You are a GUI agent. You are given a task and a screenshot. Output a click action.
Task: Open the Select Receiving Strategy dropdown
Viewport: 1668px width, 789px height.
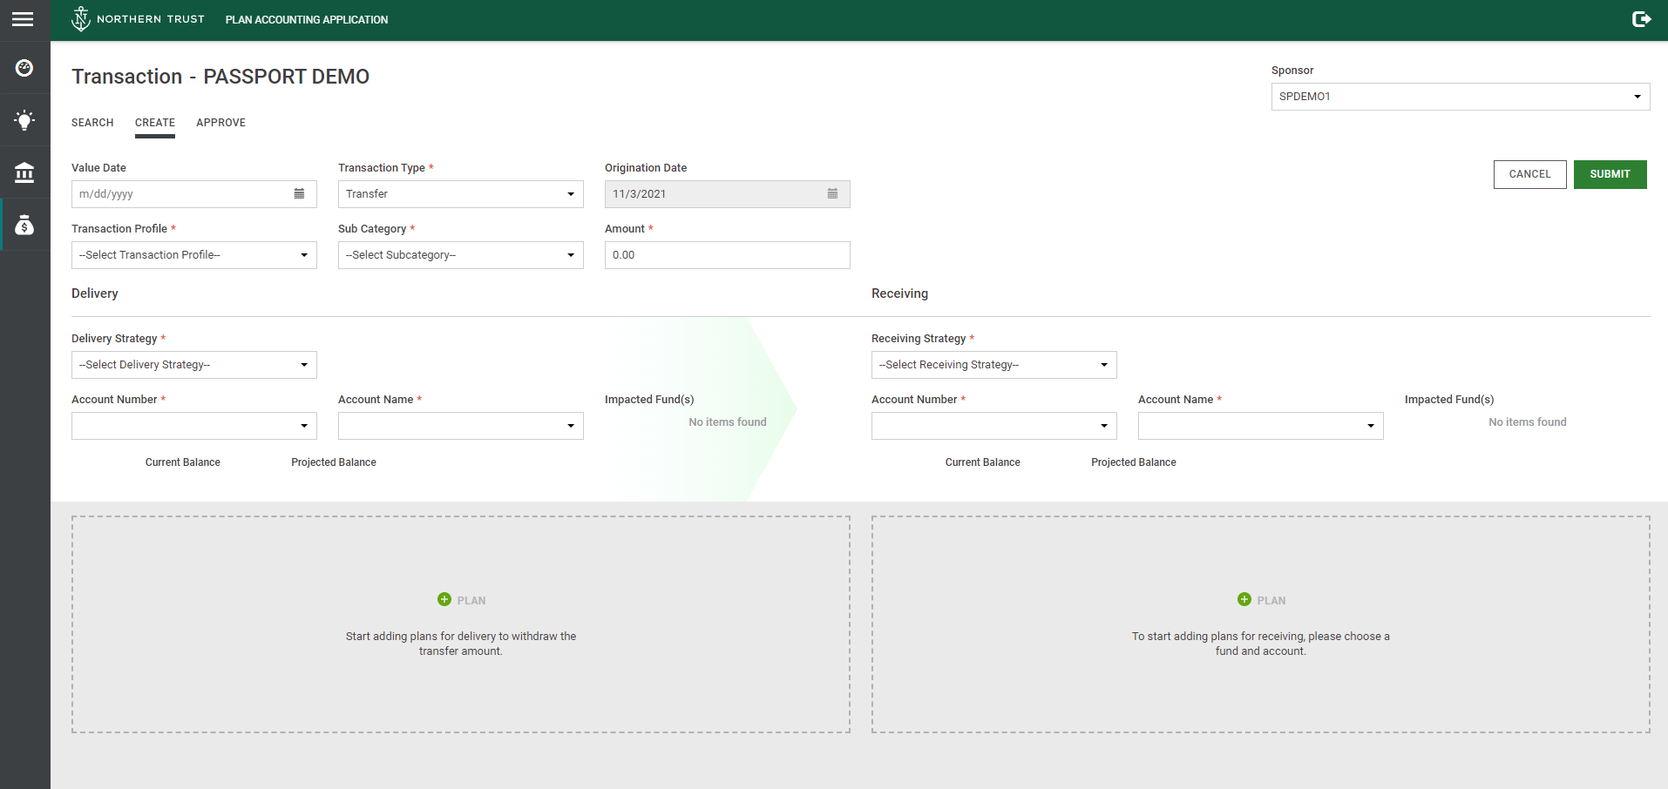[993, 365]
